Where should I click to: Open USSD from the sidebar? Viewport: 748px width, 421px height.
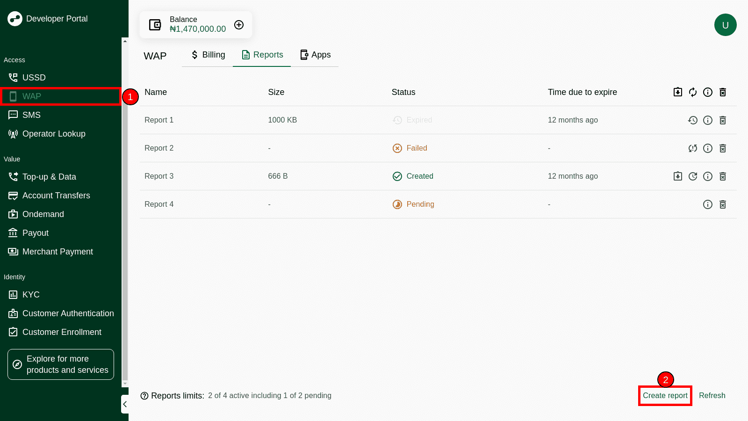[34, 78]
